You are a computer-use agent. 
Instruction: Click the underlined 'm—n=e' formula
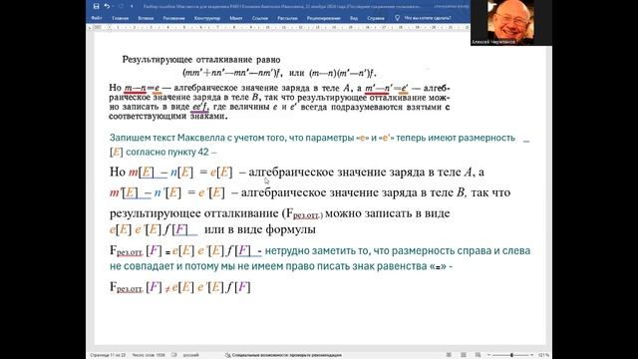point(142,88)
